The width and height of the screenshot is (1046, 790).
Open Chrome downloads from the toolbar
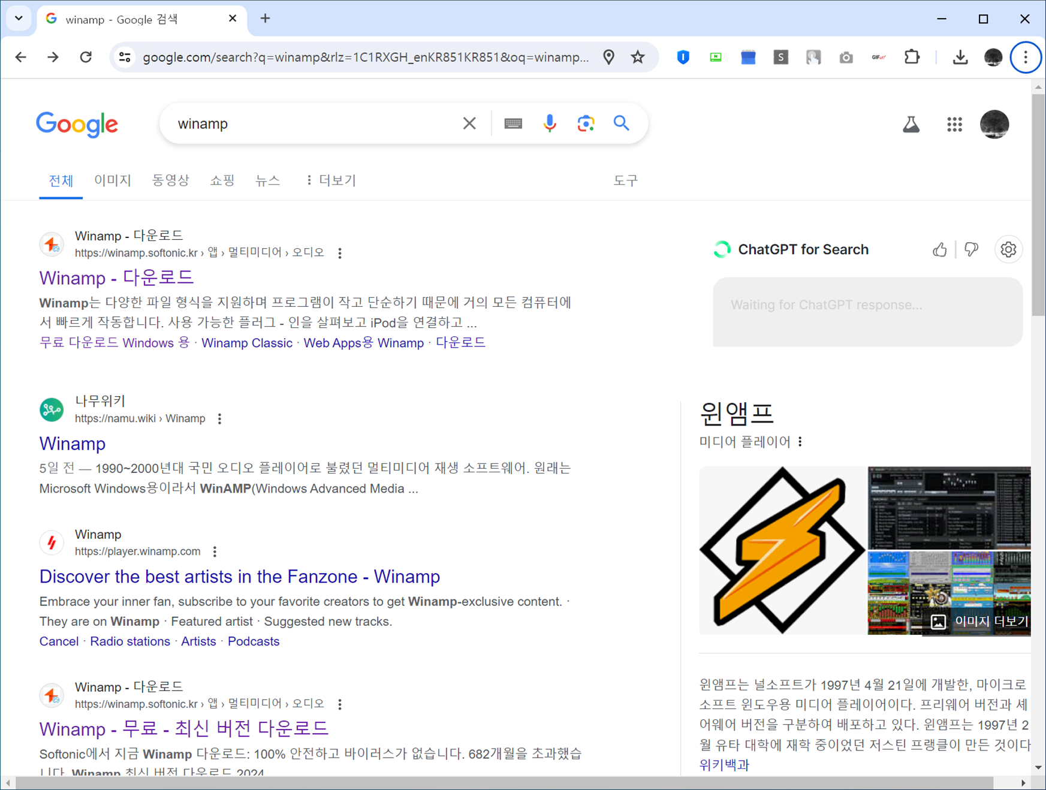[960, 57]
